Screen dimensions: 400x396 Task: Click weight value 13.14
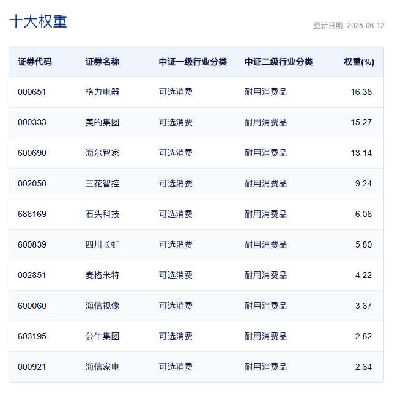[361, 153]
